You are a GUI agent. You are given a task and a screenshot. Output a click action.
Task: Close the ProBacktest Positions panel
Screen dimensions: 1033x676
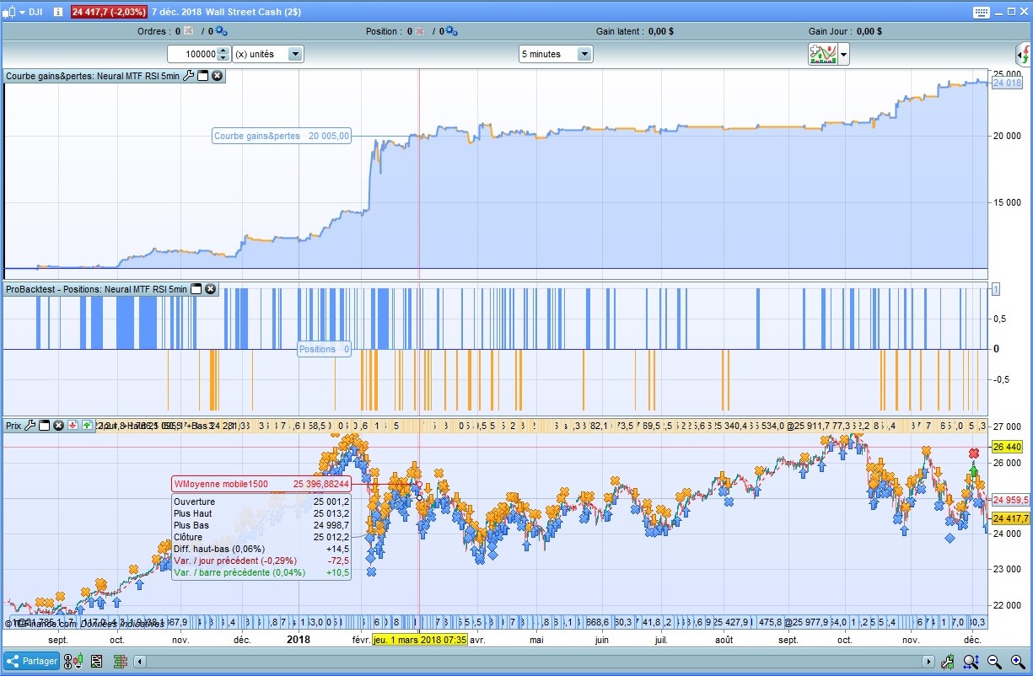click(210, 289)
